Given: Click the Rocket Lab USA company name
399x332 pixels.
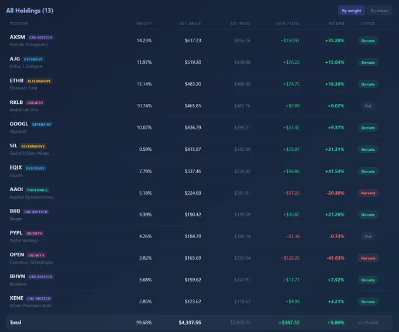Looking at the screenshot, I should pos(24,110).
